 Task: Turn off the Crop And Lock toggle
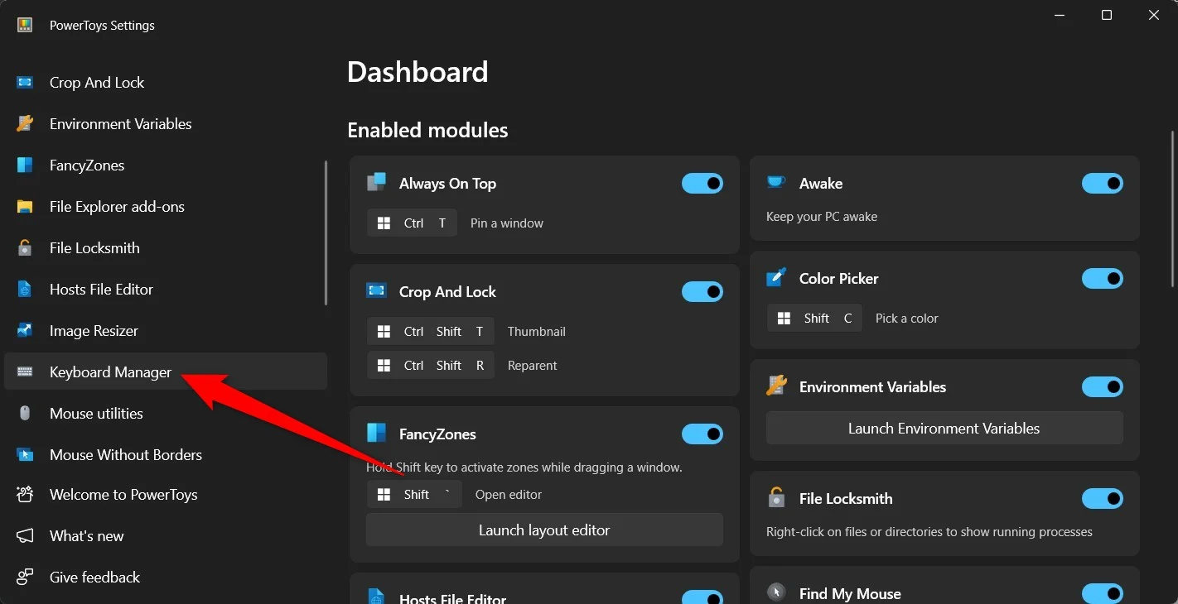(702, 292)
